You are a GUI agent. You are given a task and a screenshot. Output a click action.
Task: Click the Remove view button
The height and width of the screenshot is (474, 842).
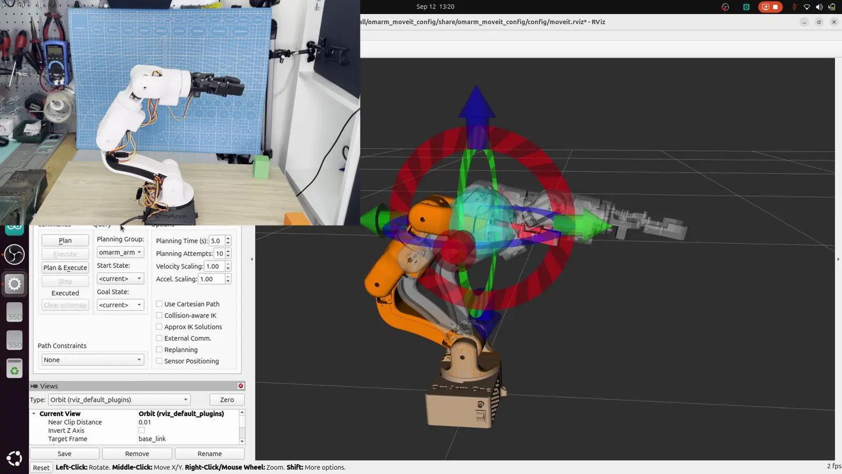tap(137, 453)
